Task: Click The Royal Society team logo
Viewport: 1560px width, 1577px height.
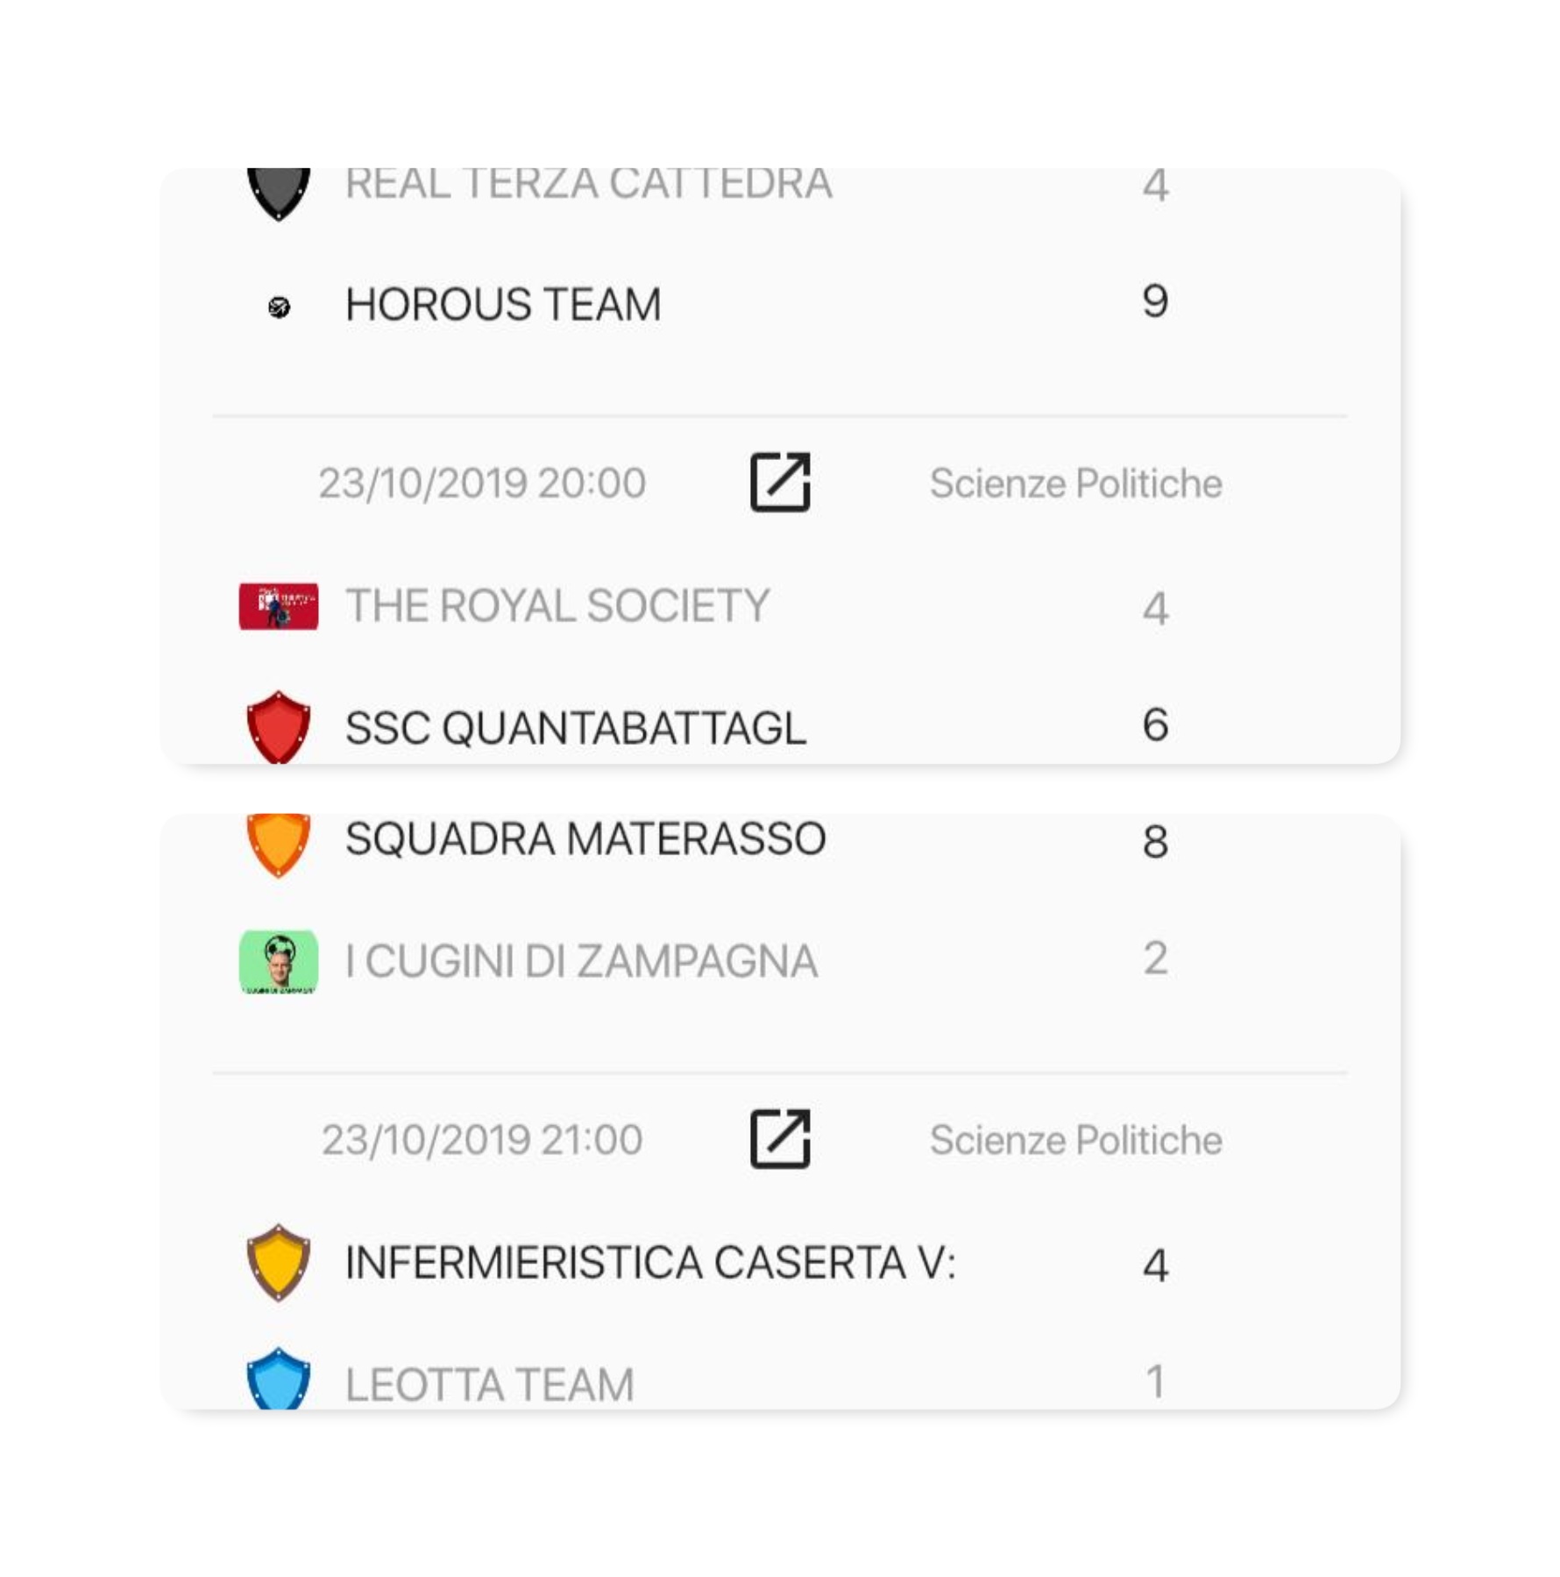Action: pos(279,606)
